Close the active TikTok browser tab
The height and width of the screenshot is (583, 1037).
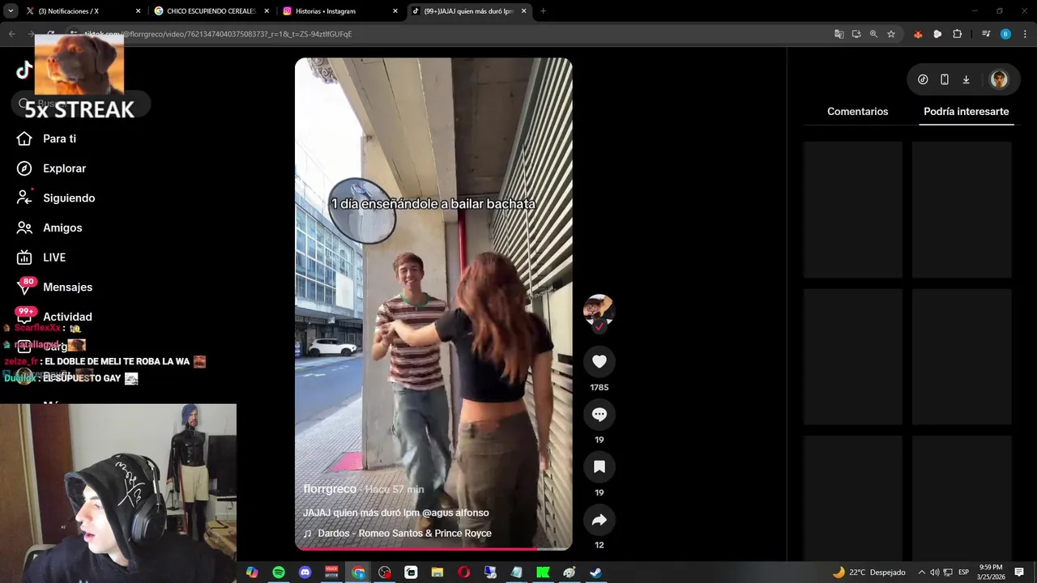tap(524, 11)
